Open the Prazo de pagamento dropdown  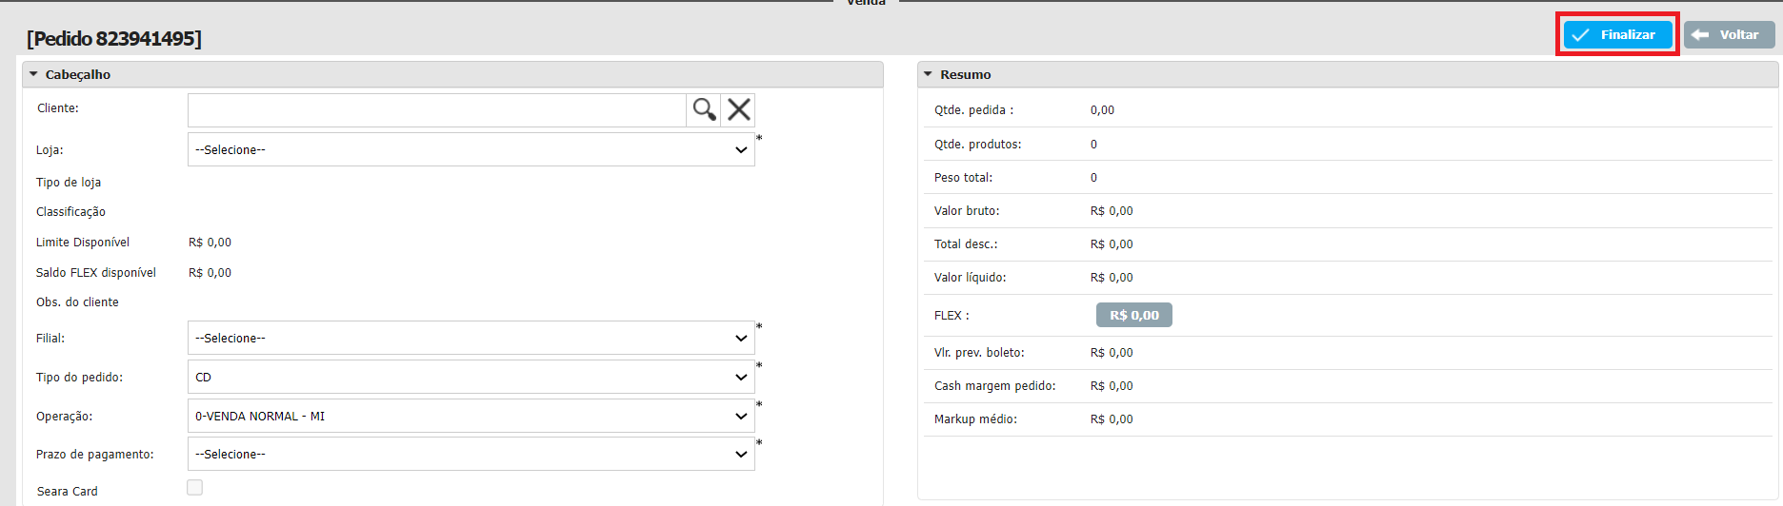point(471,454)
